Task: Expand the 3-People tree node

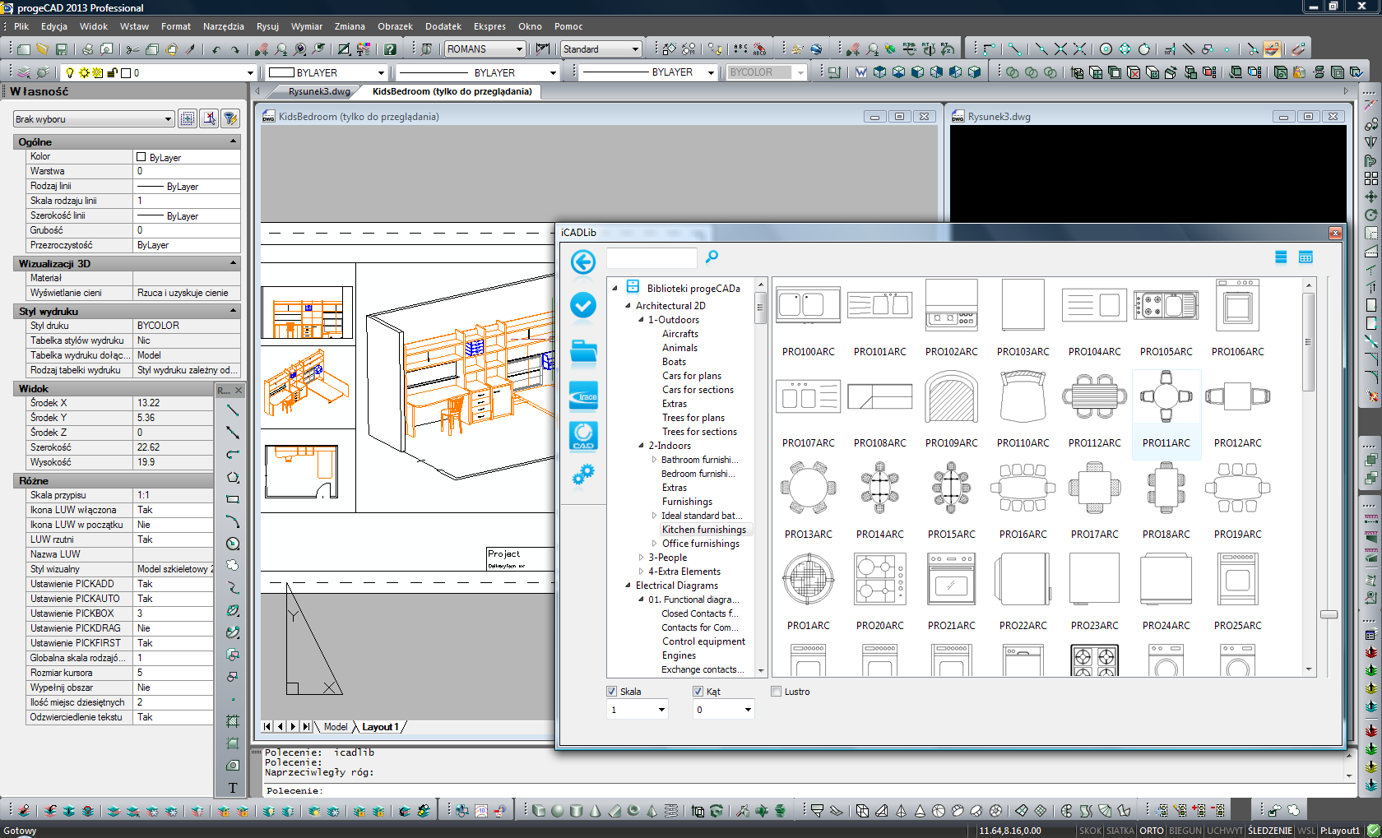Action: coord(642,558)
